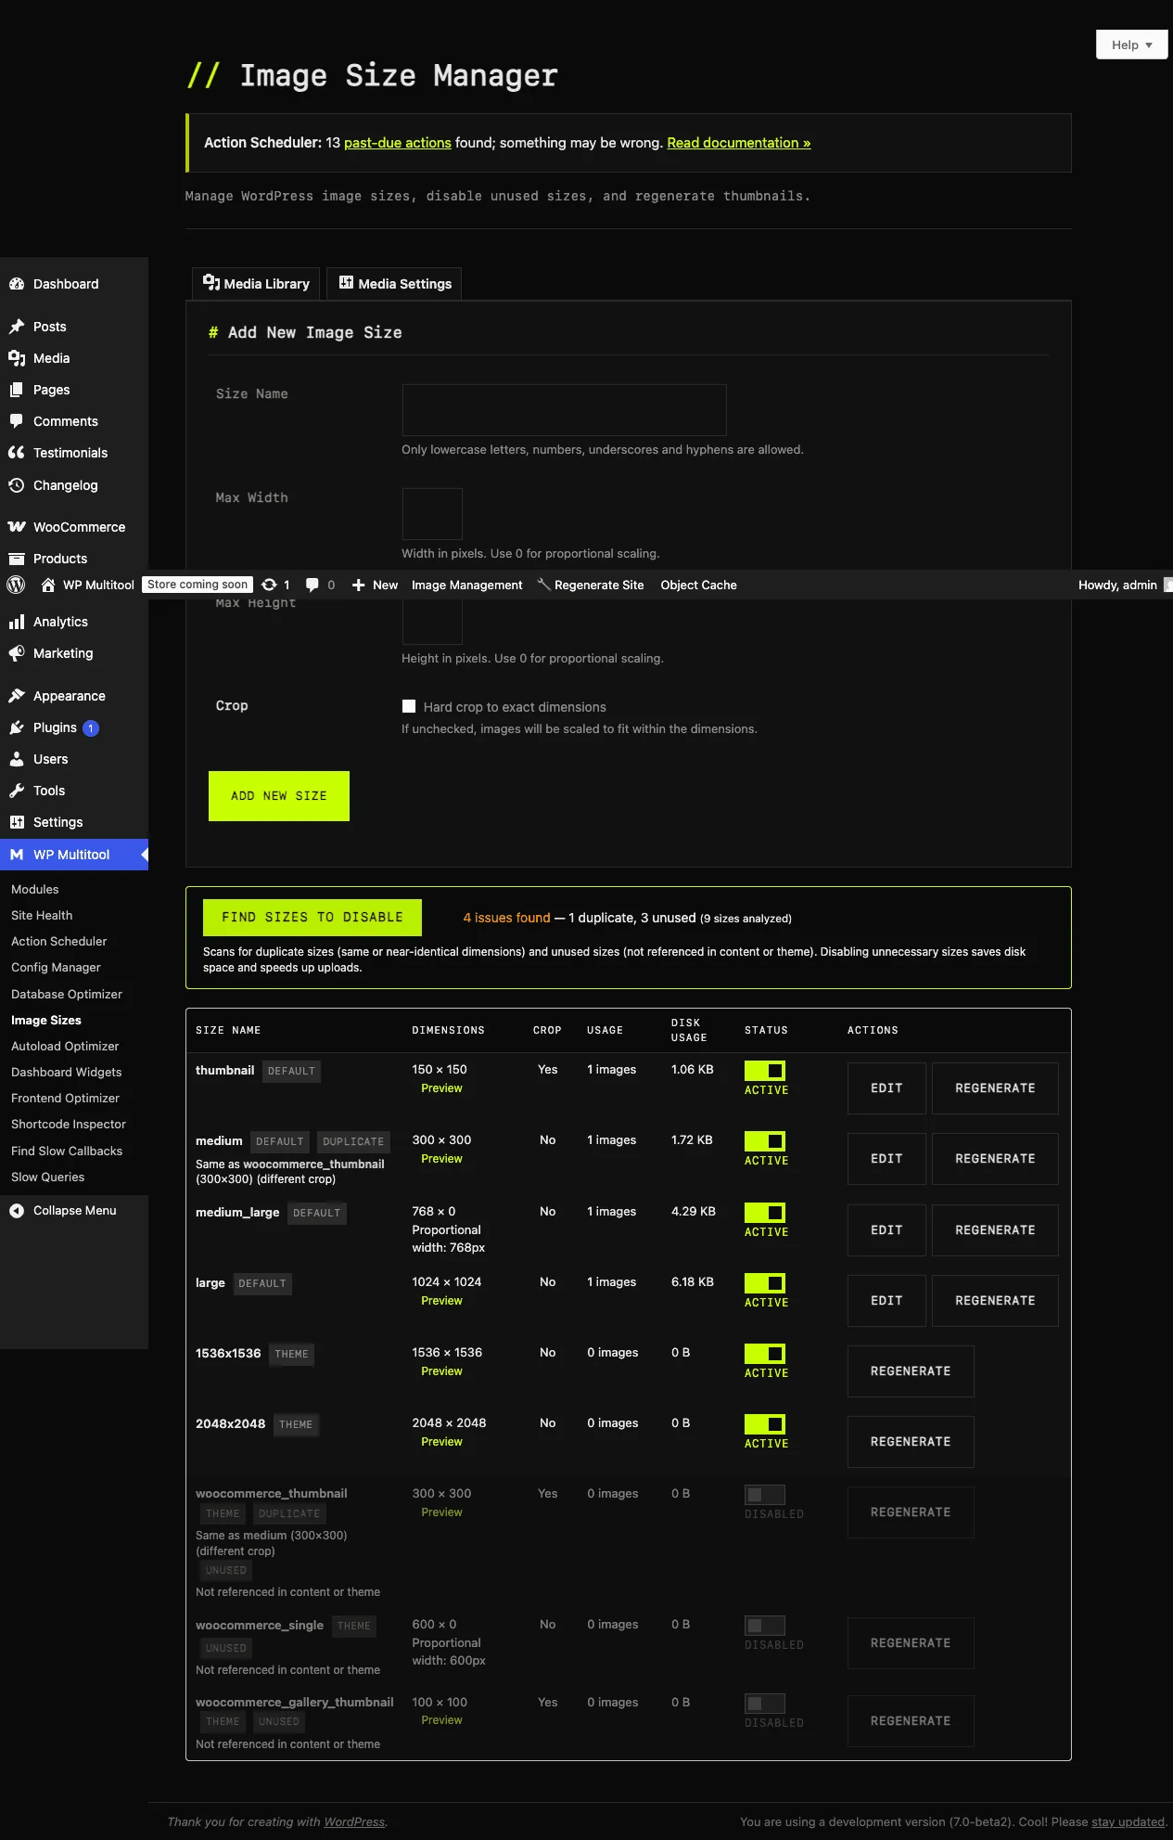
Task: Click Edit for the thumbnail size
Action: [x=886, y=1088]
